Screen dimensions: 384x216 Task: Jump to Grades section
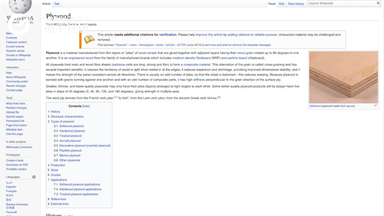55,175
